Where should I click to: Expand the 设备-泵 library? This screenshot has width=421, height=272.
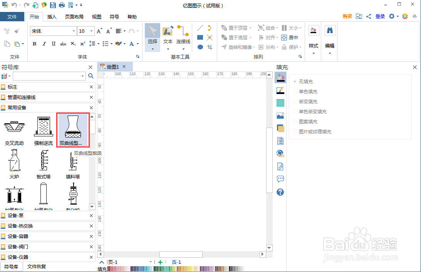point(47,216)
